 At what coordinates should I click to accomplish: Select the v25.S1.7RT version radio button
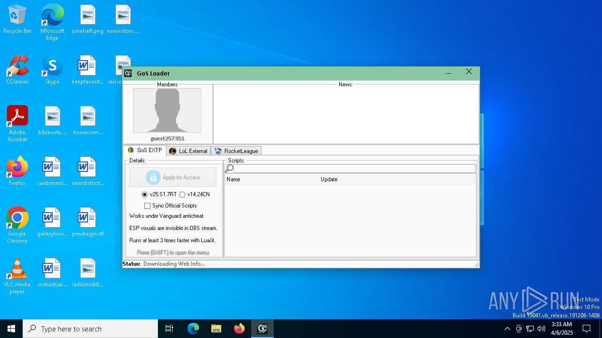pyautogui.click(x=145, y=194)
